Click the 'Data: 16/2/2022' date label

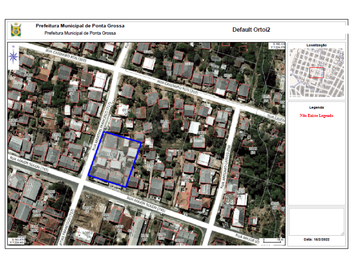(x=316, y=239)
